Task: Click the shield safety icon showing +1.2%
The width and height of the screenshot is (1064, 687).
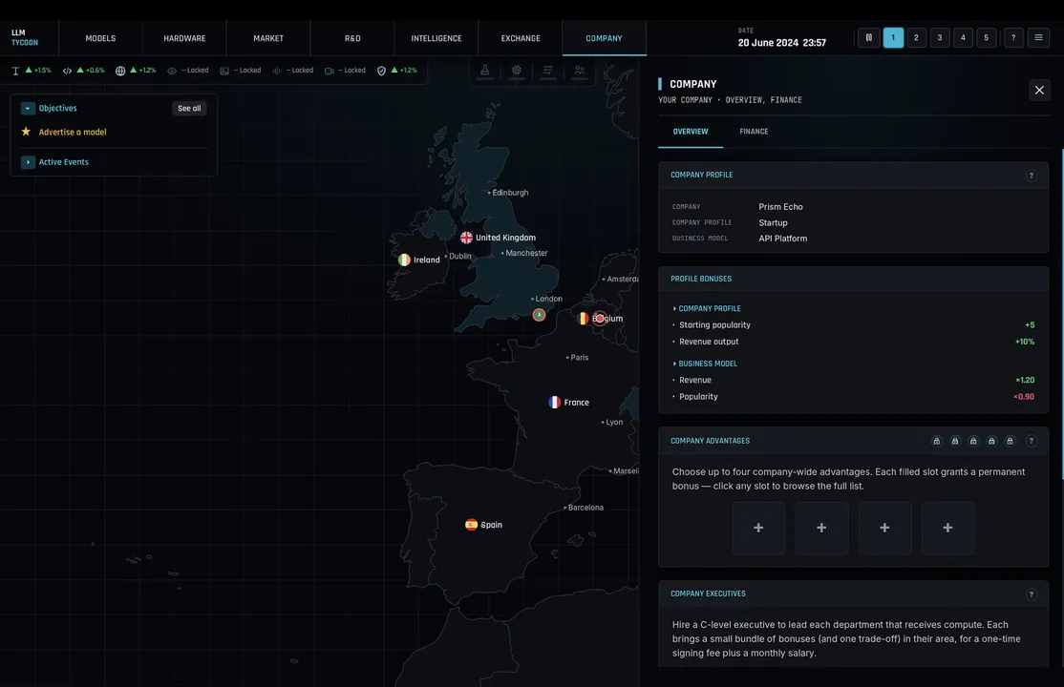Action: (381, 71)
